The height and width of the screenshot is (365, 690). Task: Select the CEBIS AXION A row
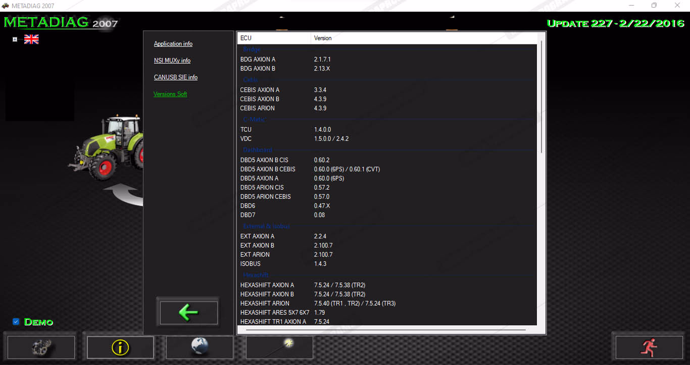[387, 90]
